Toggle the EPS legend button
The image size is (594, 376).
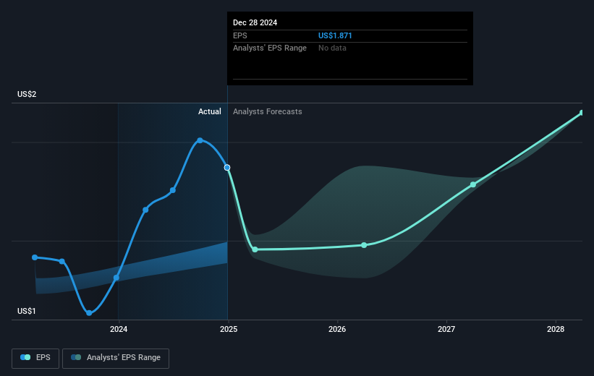pos(35,358)
